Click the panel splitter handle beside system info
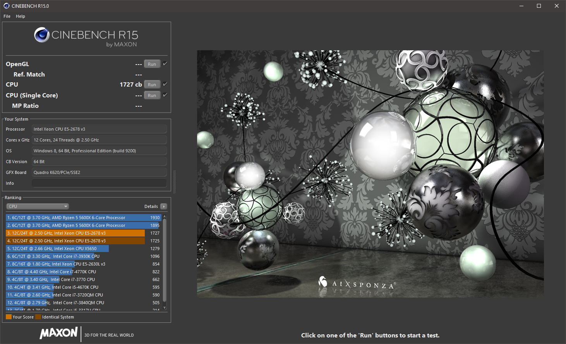 click(x=174, y=182)
